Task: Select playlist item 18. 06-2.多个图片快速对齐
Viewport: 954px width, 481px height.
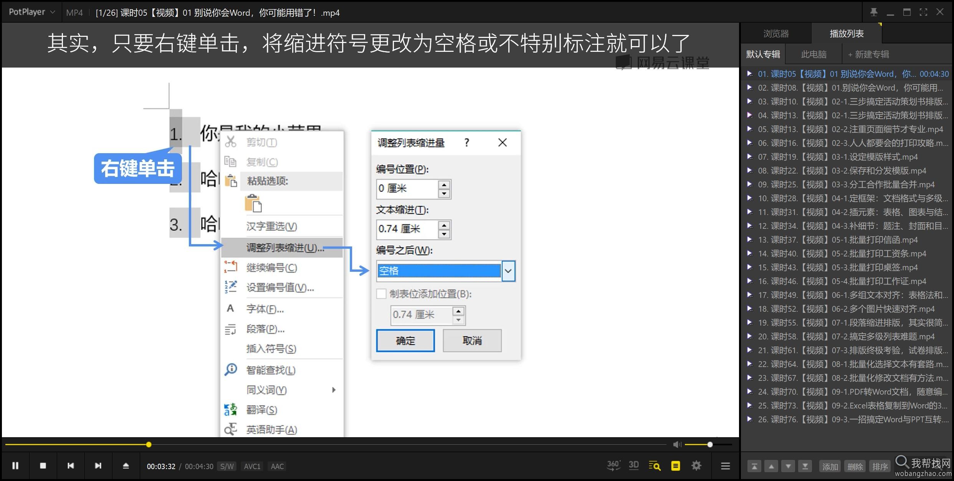Action: tap(847, 309)
